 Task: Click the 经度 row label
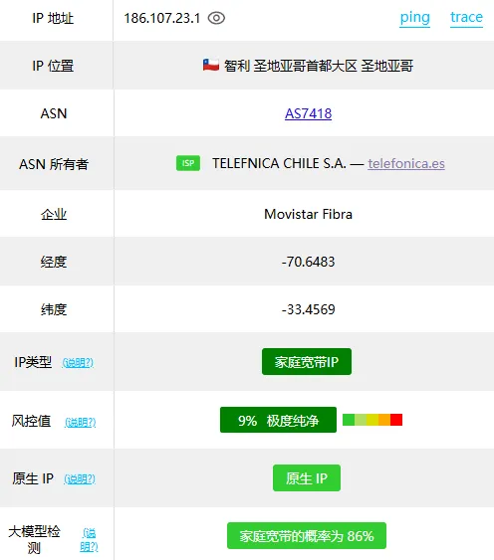pyautogui.click(x=54, y=262)
